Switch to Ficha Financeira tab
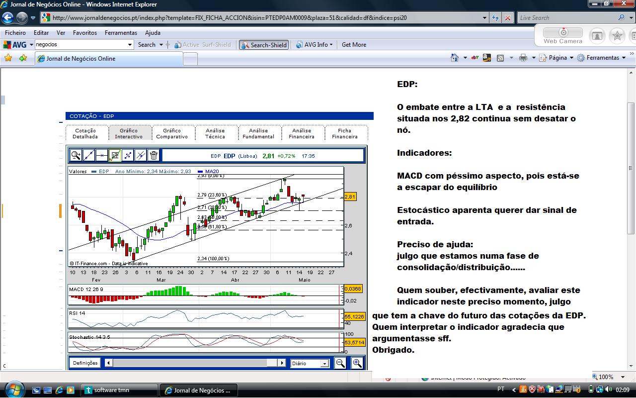Image resolution: width=636 pixels, height=398 pixels. pyautogui.click(x=345, y=133)
